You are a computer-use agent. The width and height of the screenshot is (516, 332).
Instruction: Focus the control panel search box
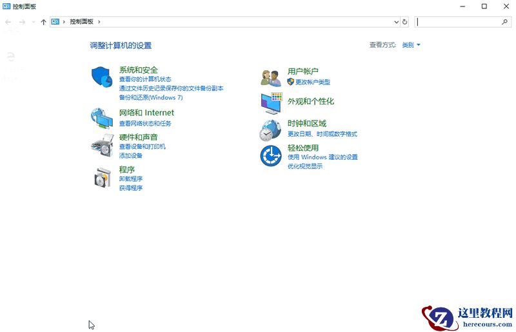[x=462, y=22]
